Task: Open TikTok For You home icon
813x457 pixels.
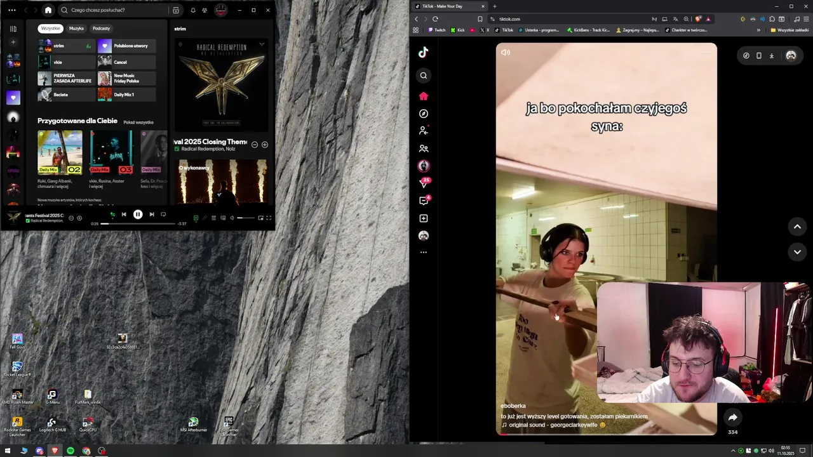Action: tap(424, 96)
